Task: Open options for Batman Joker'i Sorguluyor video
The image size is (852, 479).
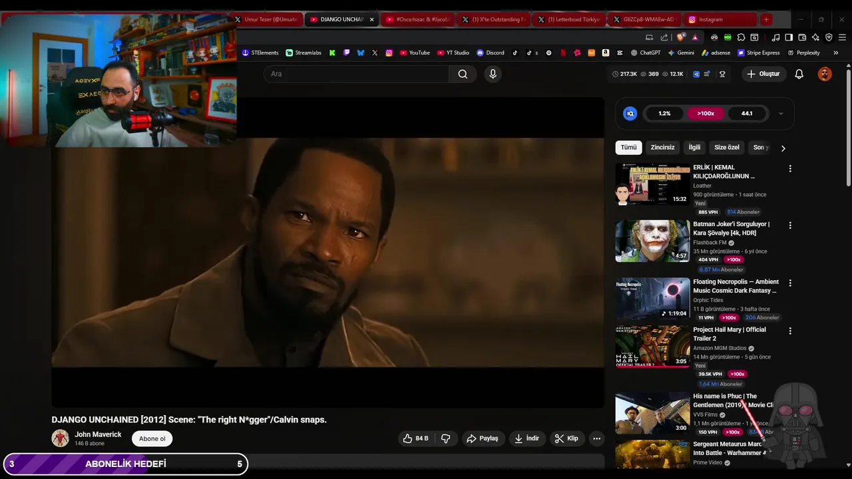Action: tap(790, 226)
